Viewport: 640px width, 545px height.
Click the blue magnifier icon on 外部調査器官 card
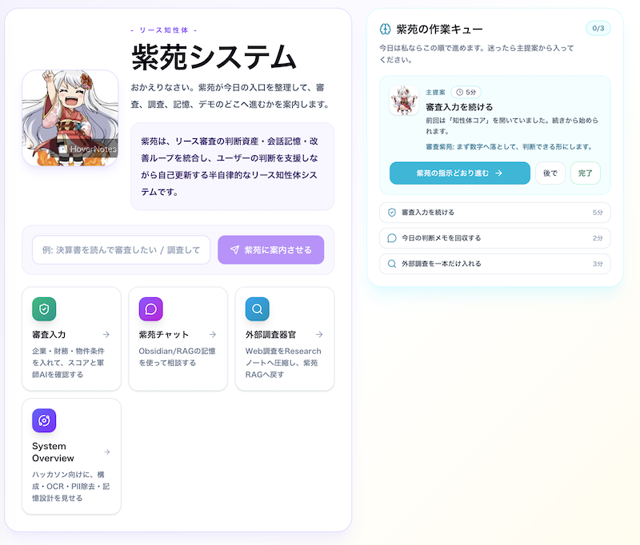(257, 309)
